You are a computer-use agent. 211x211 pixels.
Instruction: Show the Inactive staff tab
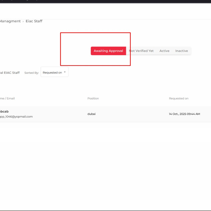click(x=182, y=51)
